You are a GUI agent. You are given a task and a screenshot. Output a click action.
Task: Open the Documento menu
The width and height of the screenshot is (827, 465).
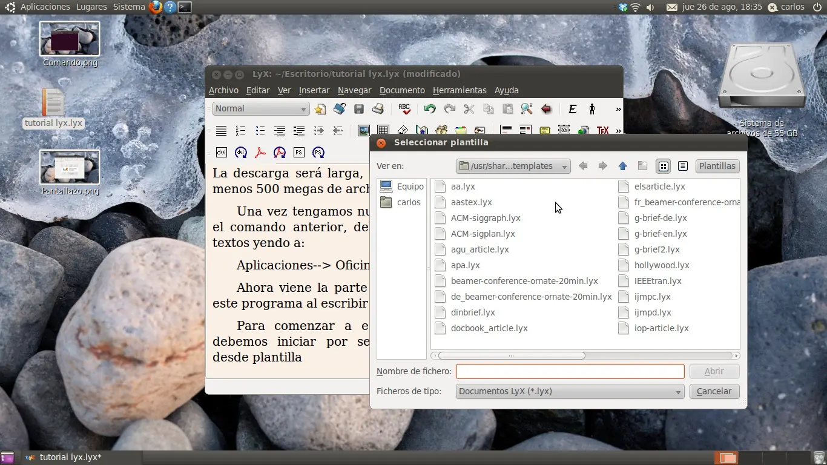pyautogui.click(x=402, y=90)
